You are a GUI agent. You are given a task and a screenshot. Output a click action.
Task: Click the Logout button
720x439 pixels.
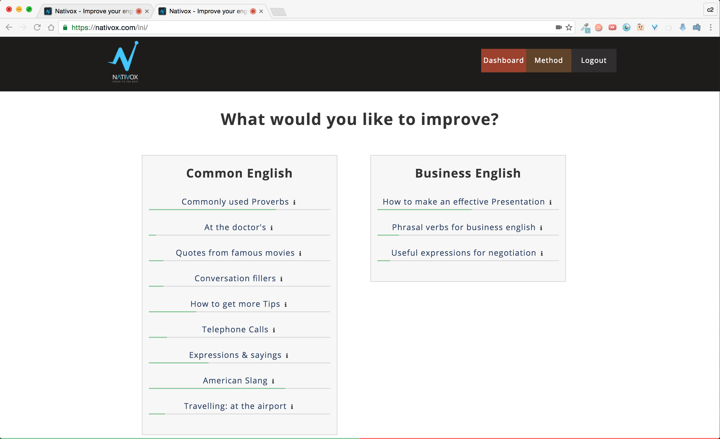tap(593, 60)
